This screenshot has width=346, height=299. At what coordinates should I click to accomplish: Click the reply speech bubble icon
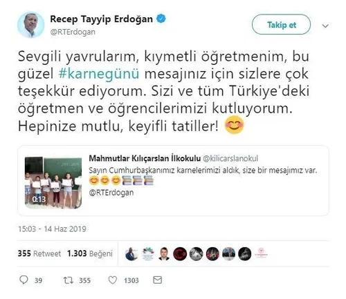click(x=24, y=280)
